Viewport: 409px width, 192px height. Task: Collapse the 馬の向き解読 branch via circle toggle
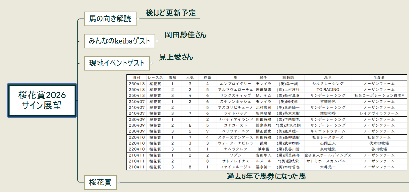(138, 19)
